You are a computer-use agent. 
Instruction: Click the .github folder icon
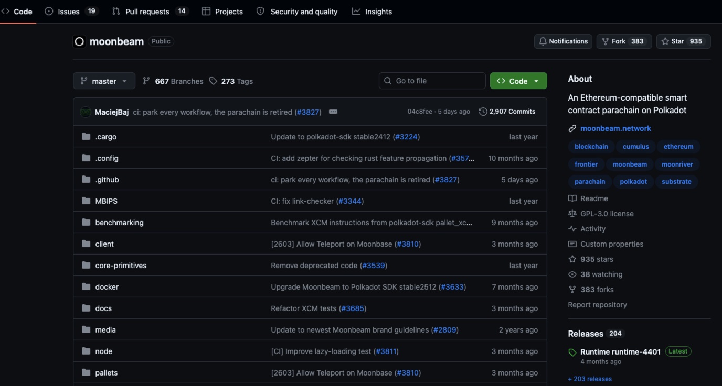(x=86, y=180)
